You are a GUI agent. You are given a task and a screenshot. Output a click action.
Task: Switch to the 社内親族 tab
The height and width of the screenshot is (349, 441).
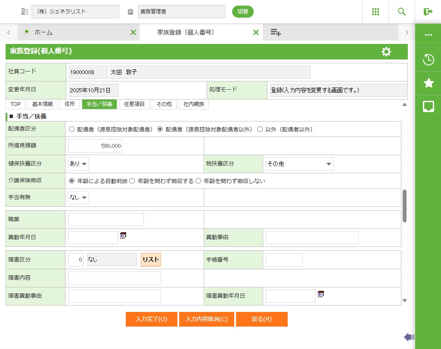click(193, 104)
